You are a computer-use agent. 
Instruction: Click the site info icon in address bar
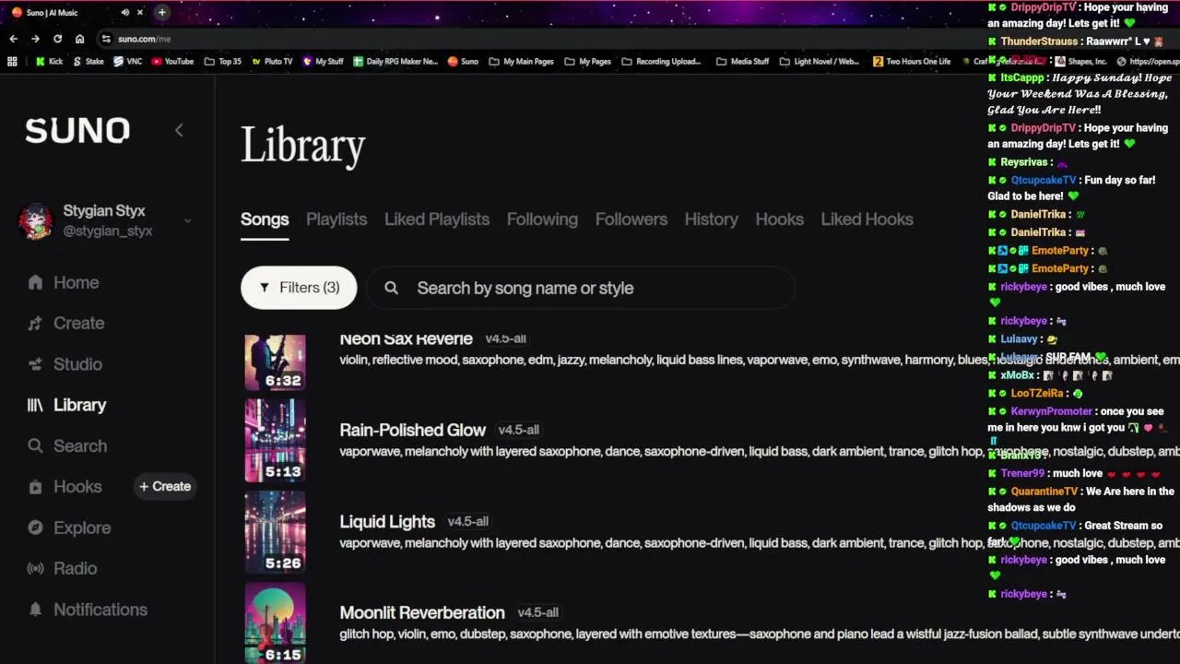tap(106, 39)
